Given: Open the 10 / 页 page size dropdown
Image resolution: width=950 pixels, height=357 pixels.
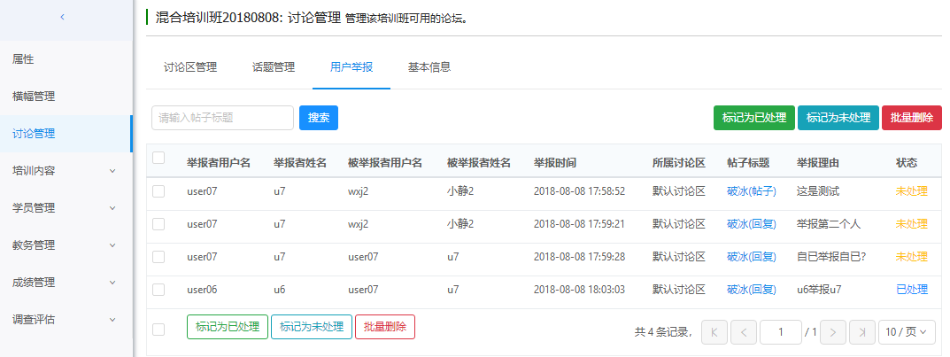Looking at the screenshot, I should pyautogui.click(x=907, y=332).
